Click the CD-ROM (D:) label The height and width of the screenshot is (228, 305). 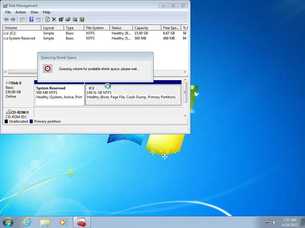[x=16, y=117]
